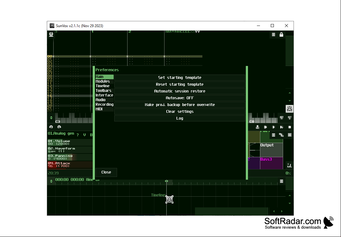Select the Output module
The image size is (341, 237).
pos(271,150)
